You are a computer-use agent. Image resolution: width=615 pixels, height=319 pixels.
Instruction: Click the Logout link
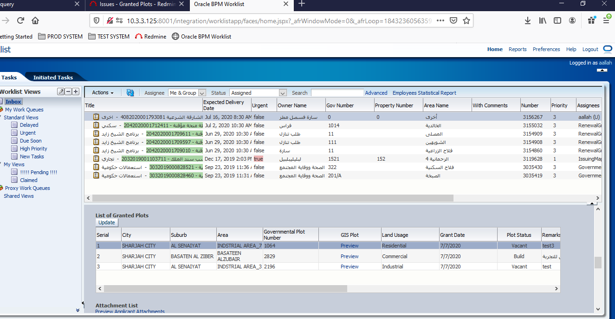(x=590, y=49)
